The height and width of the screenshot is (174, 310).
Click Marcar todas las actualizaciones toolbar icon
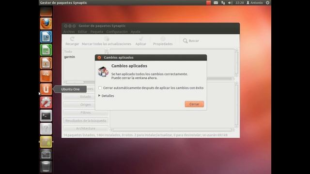coord(107,41)
